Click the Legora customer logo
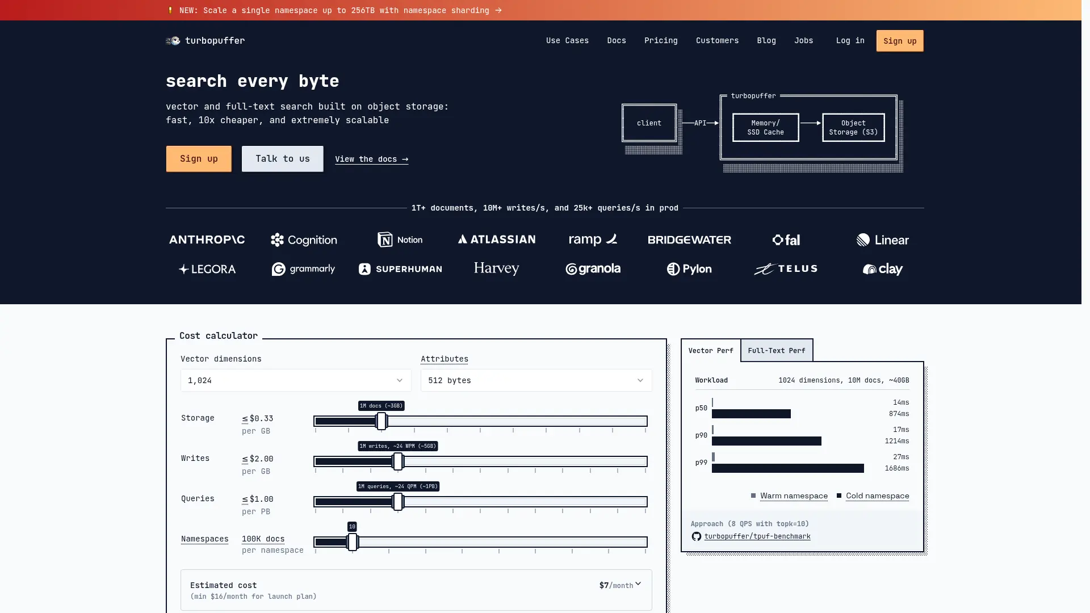 pyautogui.click(x=207, y=269)
